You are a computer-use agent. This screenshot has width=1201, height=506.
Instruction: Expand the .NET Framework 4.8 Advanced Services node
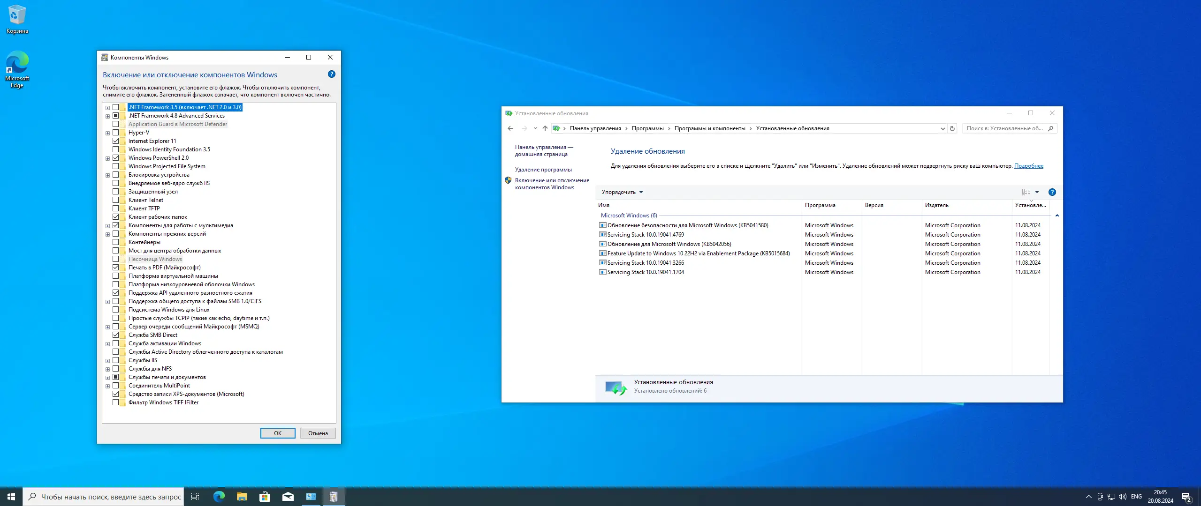click(x=107, y=116)
